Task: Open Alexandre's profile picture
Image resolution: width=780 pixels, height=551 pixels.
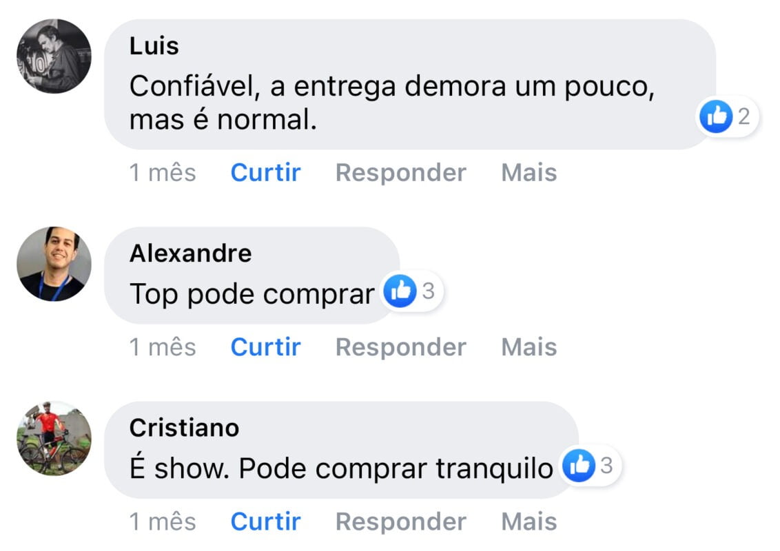Action: point(54,264)
